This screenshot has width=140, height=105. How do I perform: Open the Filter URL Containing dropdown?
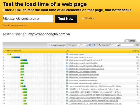(114, 45)
